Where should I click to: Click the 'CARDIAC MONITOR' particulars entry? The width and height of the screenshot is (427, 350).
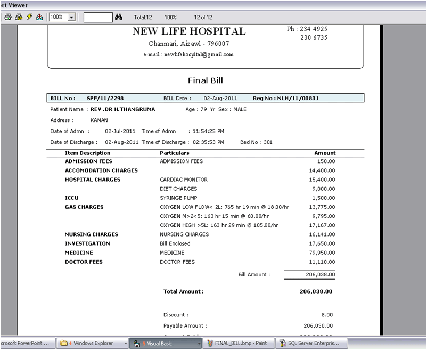(x=184, y=180)
